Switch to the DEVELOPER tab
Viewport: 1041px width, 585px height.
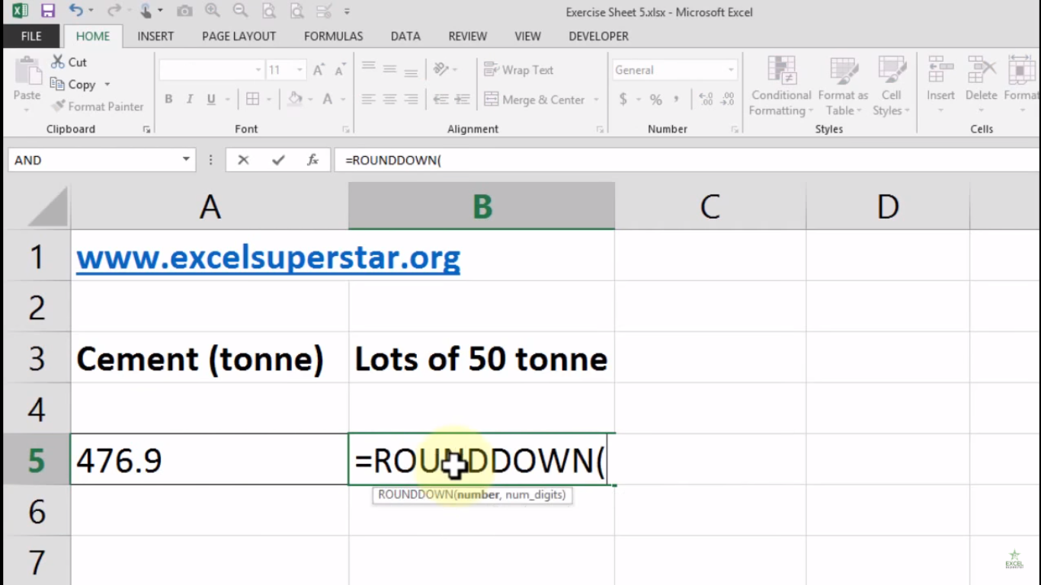coord(598,36)
